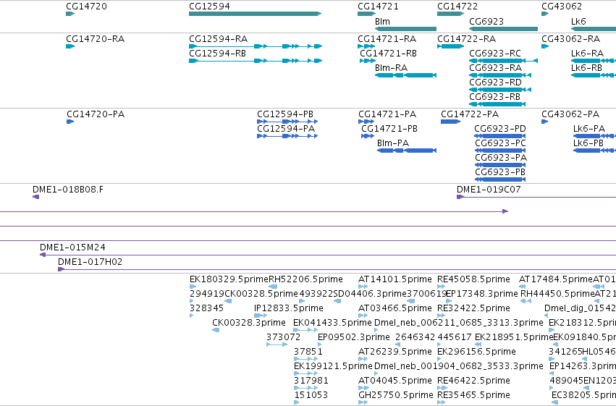The height and width of the screenshot is (406, 616).
Task: Open the DME1-018B08.F BAC end
Action: pos(35,197)
